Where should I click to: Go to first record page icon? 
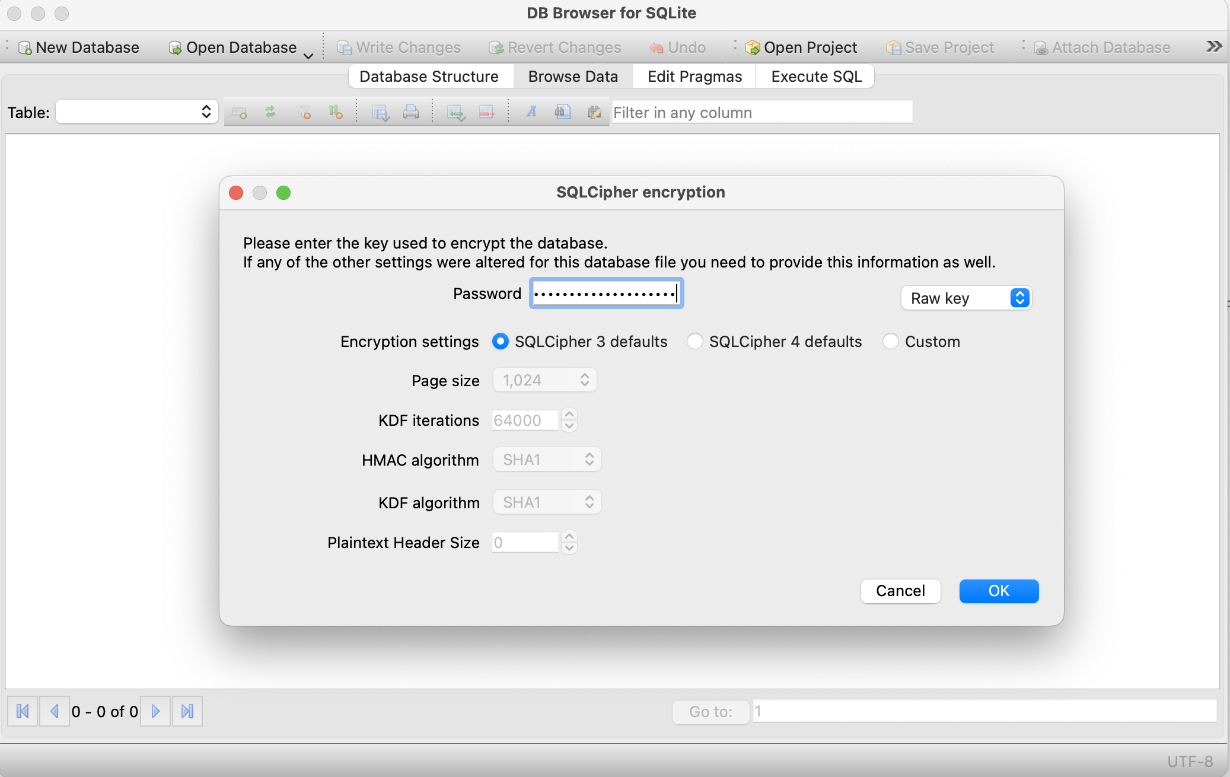click(23, 711)
